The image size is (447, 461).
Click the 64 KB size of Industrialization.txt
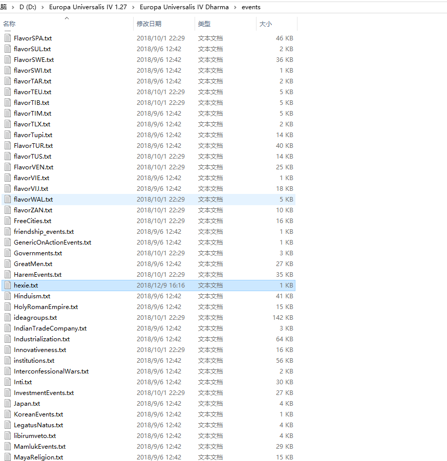coord(285,339)
